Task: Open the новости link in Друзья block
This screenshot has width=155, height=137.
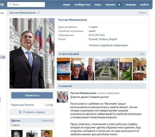Action: 47,120
